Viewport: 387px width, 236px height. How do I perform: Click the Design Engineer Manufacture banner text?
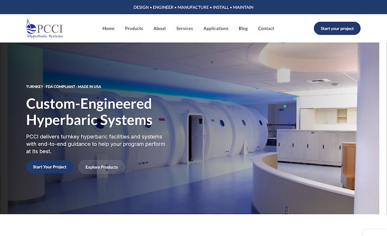193,7
